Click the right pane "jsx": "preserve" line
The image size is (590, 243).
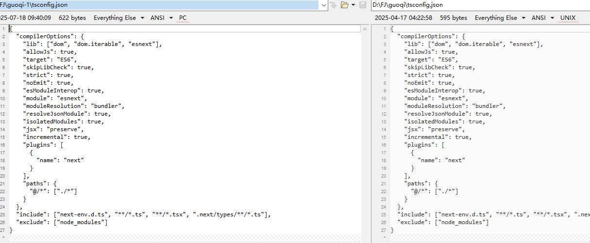435,129
